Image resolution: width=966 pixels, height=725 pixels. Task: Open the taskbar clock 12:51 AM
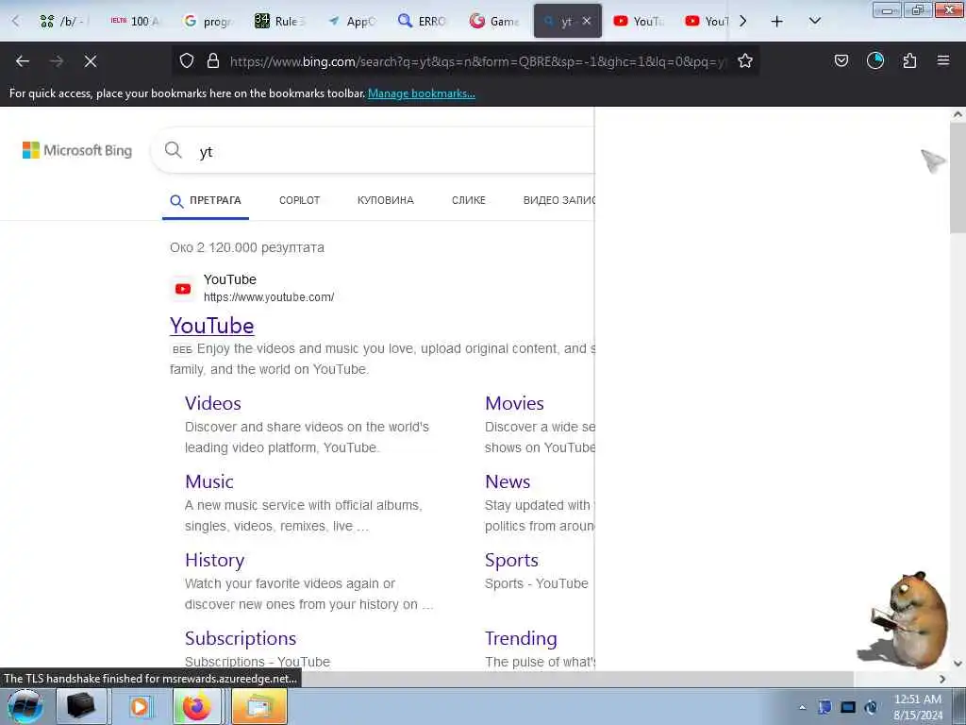point(917,706)
